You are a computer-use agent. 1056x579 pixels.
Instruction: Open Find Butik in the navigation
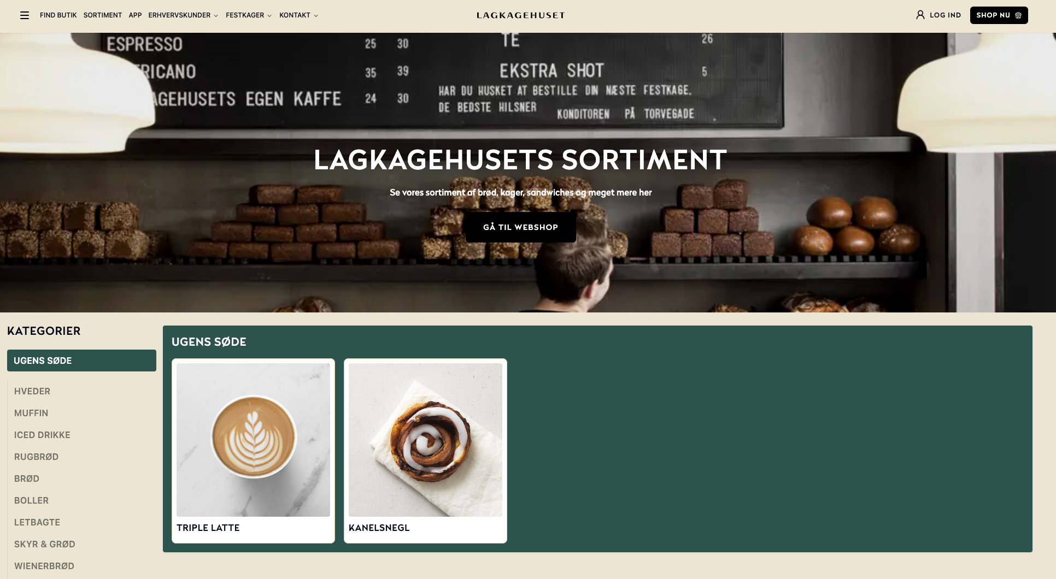pos(58,15)
